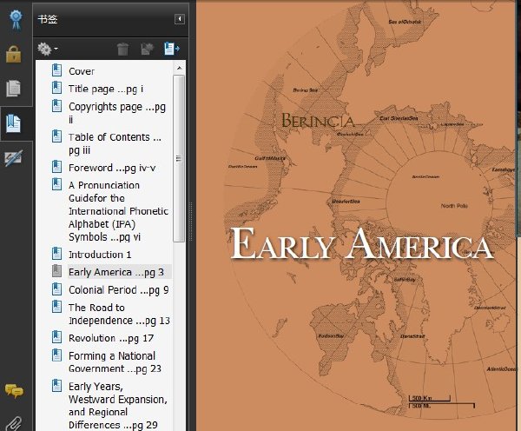Screen dimensions: 521x431
Task: Click the bookmark icon beside Forming a National Government
Action: click(x=56, y=355)
